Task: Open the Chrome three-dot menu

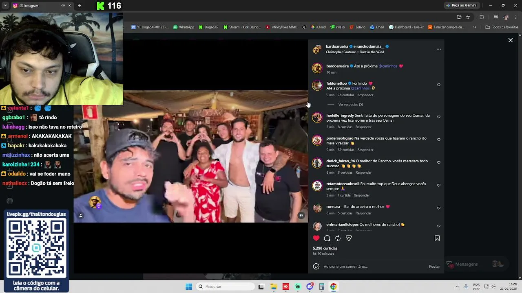Action: point(516,17)
